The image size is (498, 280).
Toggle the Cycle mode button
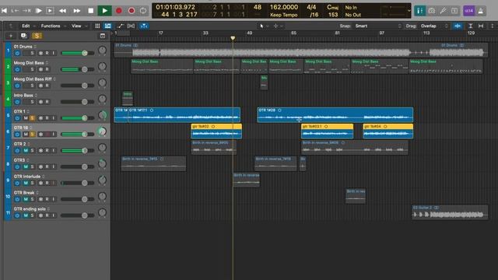[143, 11]
